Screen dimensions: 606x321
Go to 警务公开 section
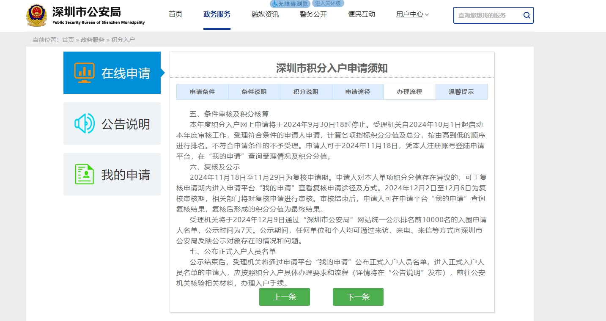313,14
